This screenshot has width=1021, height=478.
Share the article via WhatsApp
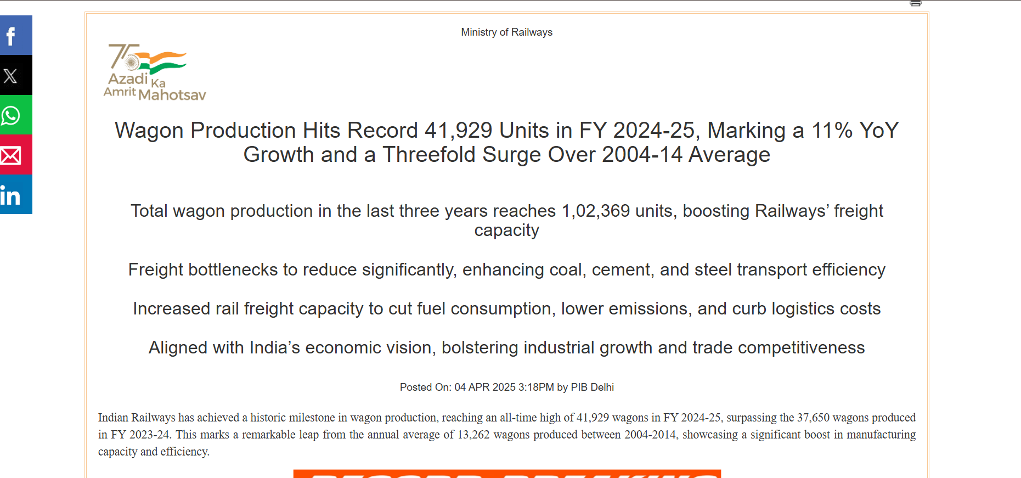click(x=16, y=115)
